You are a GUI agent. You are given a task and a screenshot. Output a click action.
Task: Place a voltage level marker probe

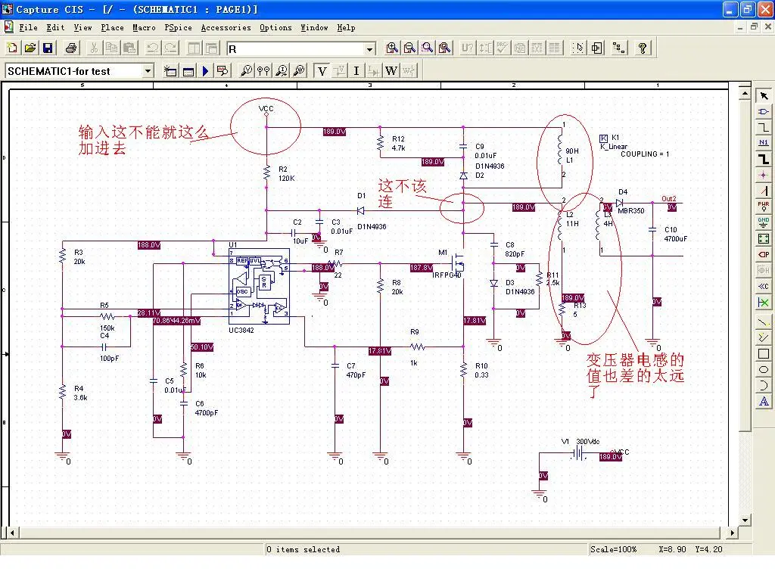point(246,71)
